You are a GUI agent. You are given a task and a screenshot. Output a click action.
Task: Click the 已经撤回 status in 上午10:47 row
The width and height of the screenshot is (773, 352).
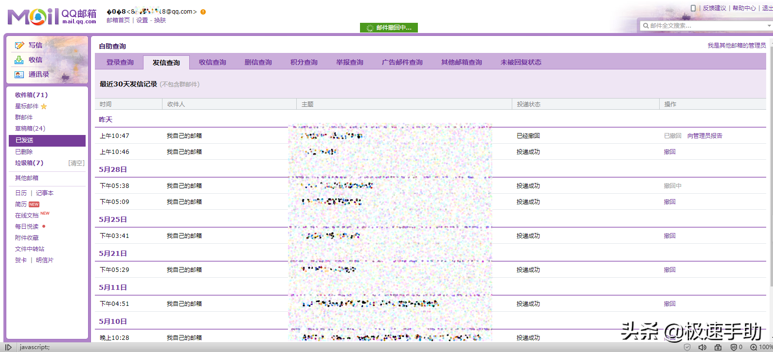coord(528,136)
